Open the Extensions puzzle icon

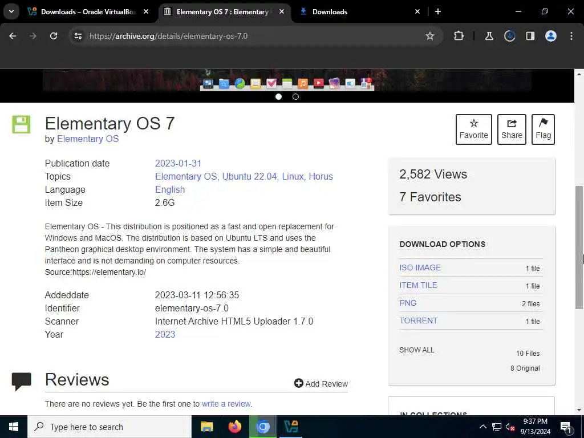tap(459, 36)
